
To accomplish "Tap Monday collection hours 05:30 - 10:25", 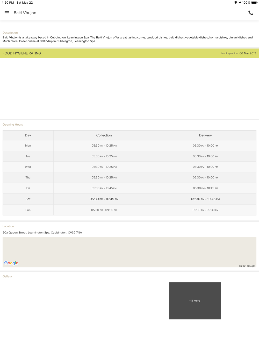I will point(104,146).
